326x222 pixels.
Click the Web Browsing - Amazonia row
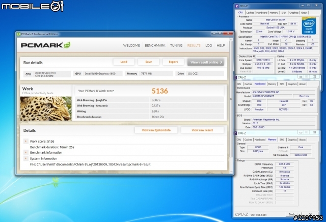[x=149, y=105]
